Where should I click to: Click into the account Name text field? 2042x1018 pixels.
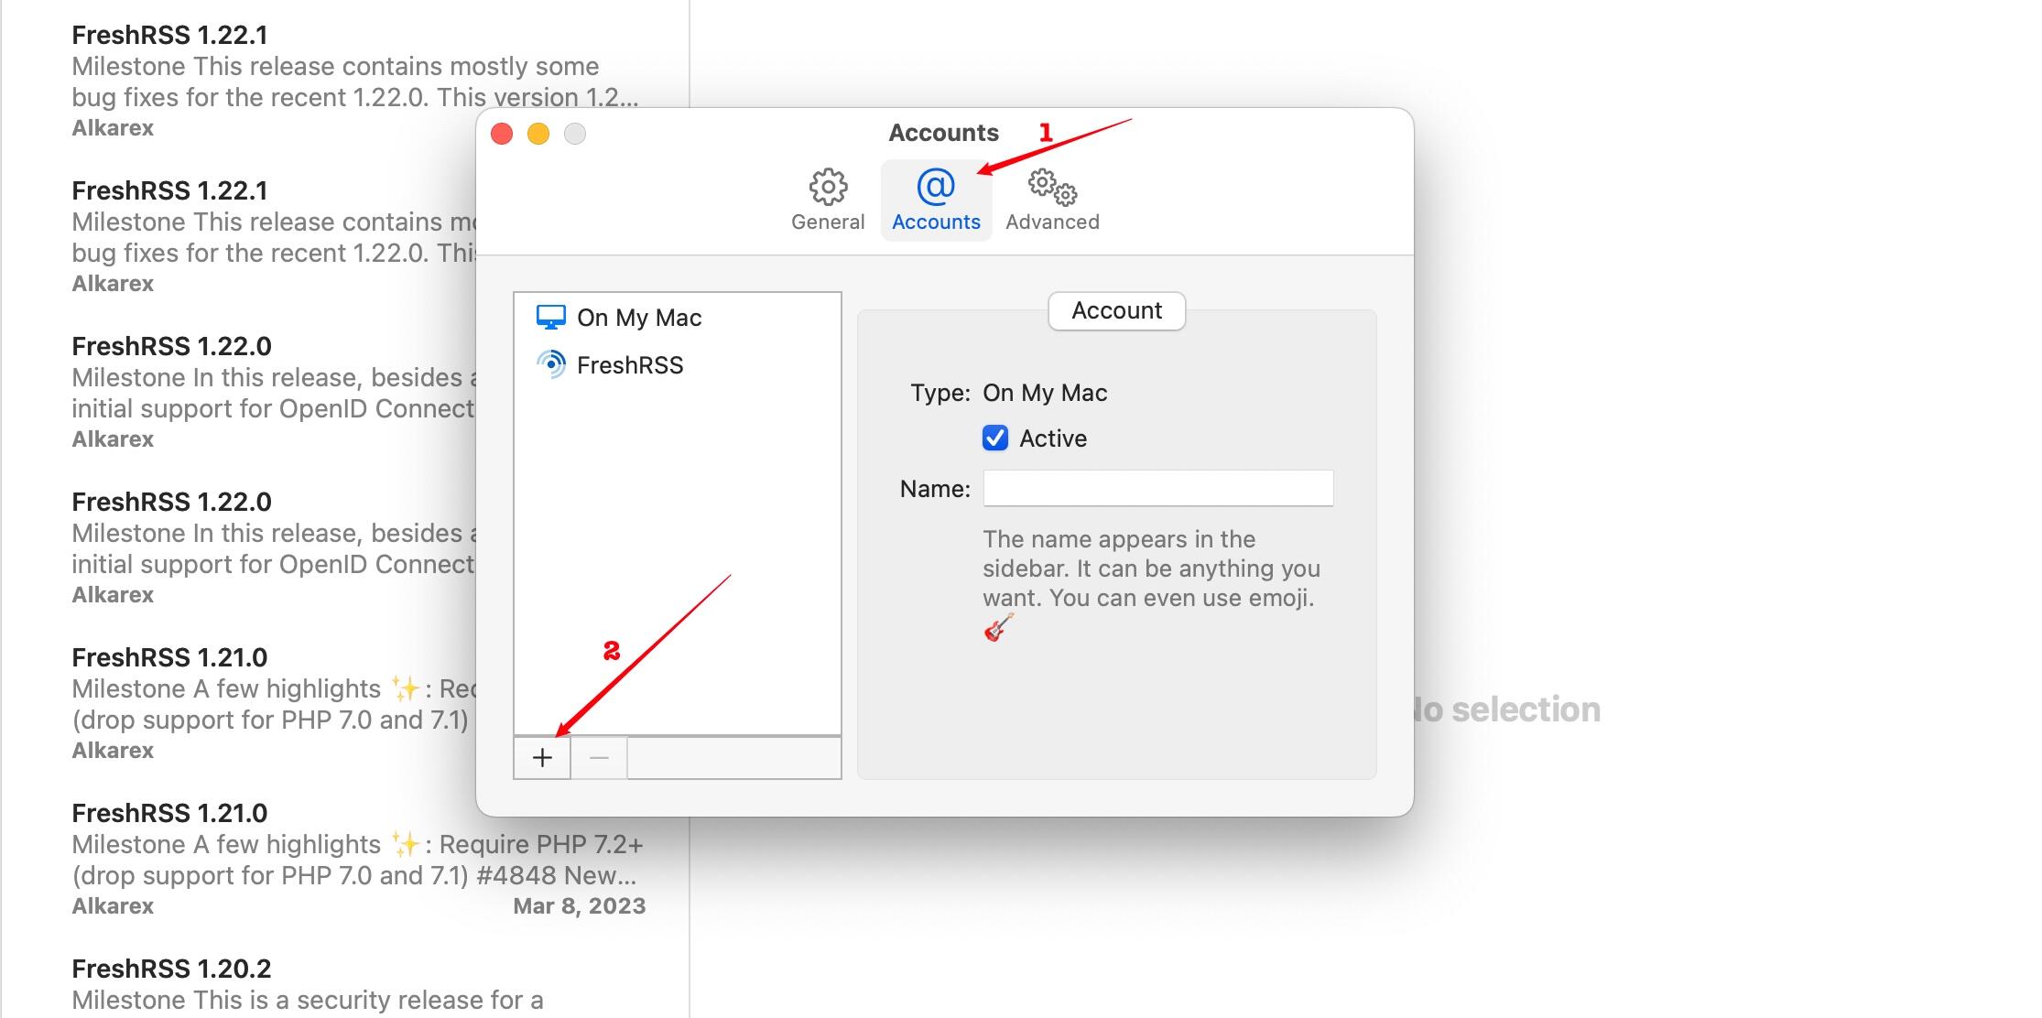[1157, 488]
